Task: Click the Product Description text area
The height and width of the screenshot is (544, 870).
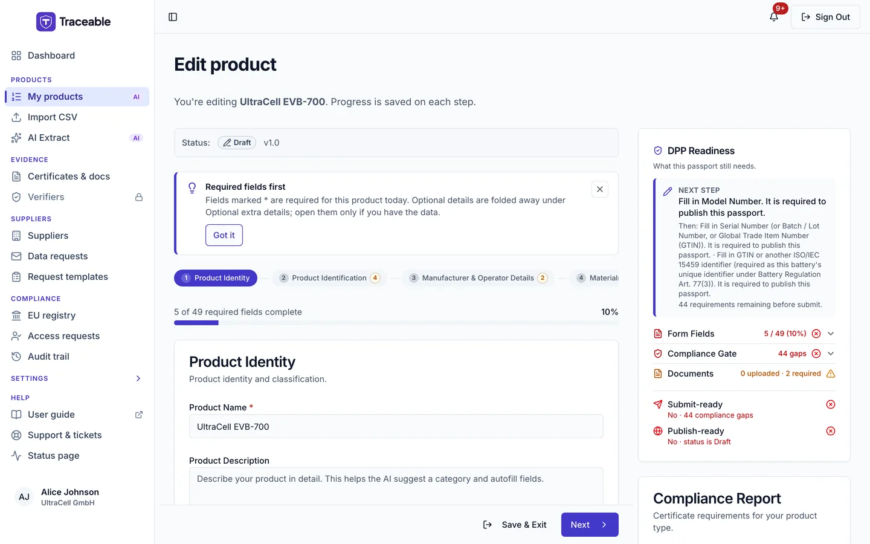Action: click(396, 486)
